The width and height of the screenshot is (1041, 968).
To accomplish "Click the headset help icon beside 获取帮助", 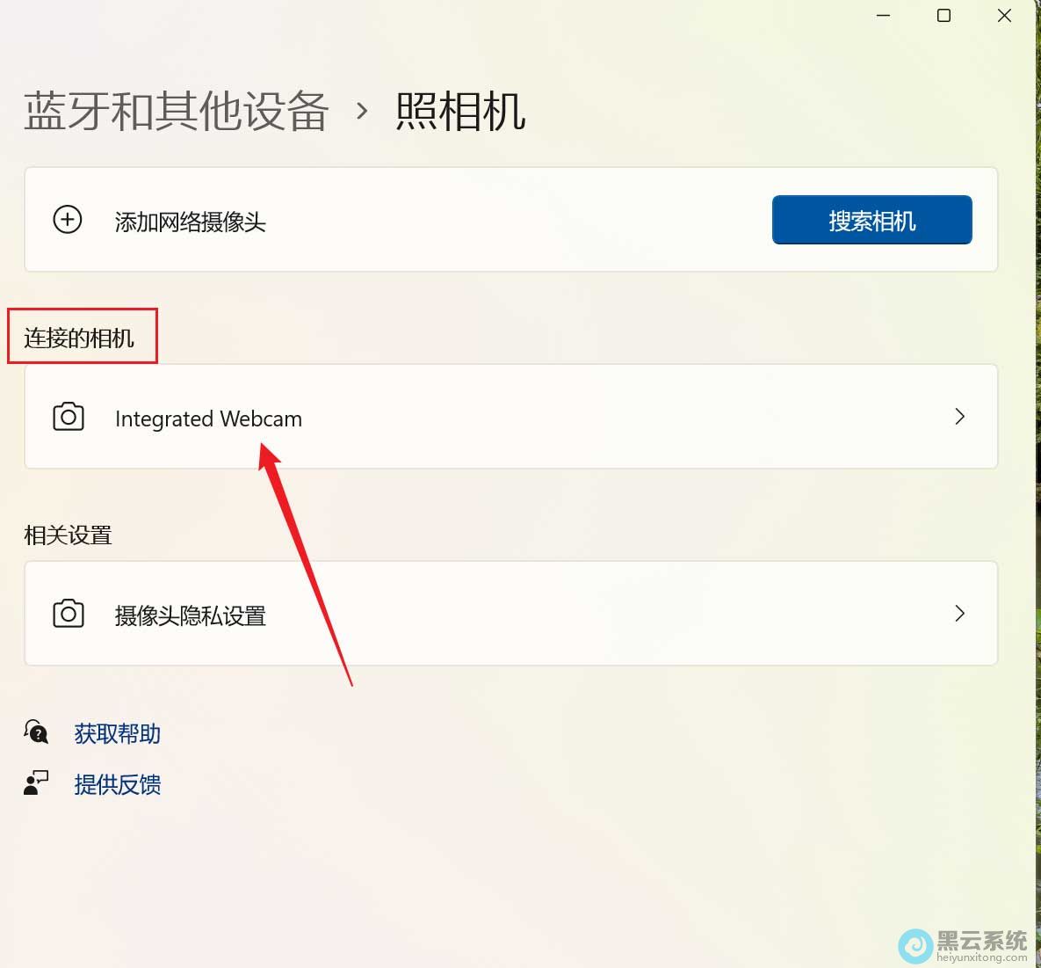I will [35, 731].
